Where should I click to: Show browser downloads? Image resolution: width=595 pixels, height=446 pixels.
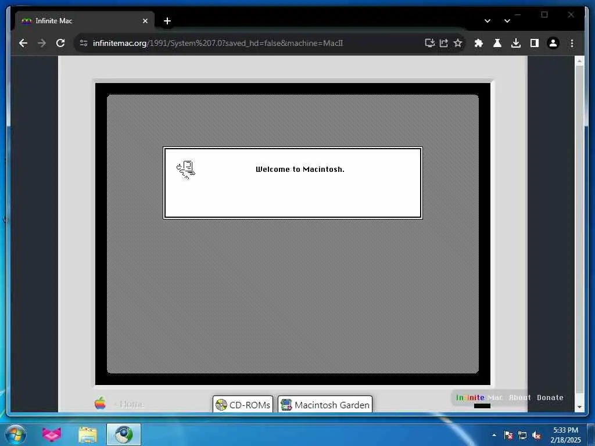[x=516, y=43]
